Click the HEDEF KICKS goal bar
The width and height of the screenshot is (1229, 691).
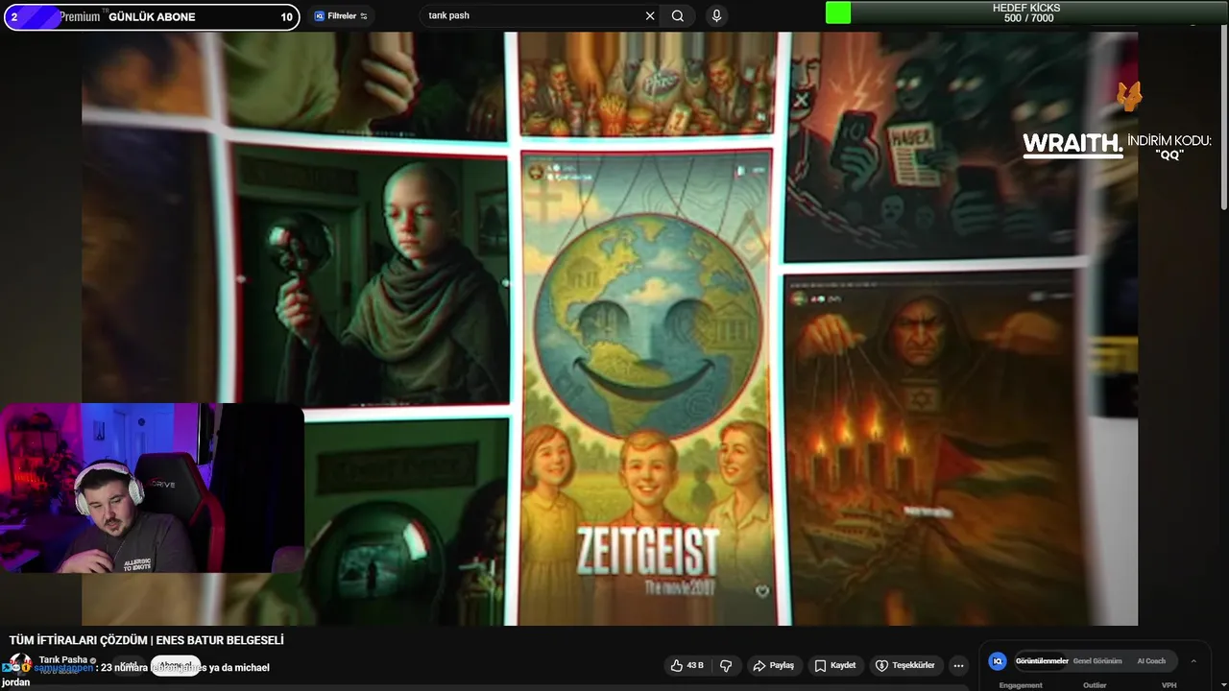1027,12
